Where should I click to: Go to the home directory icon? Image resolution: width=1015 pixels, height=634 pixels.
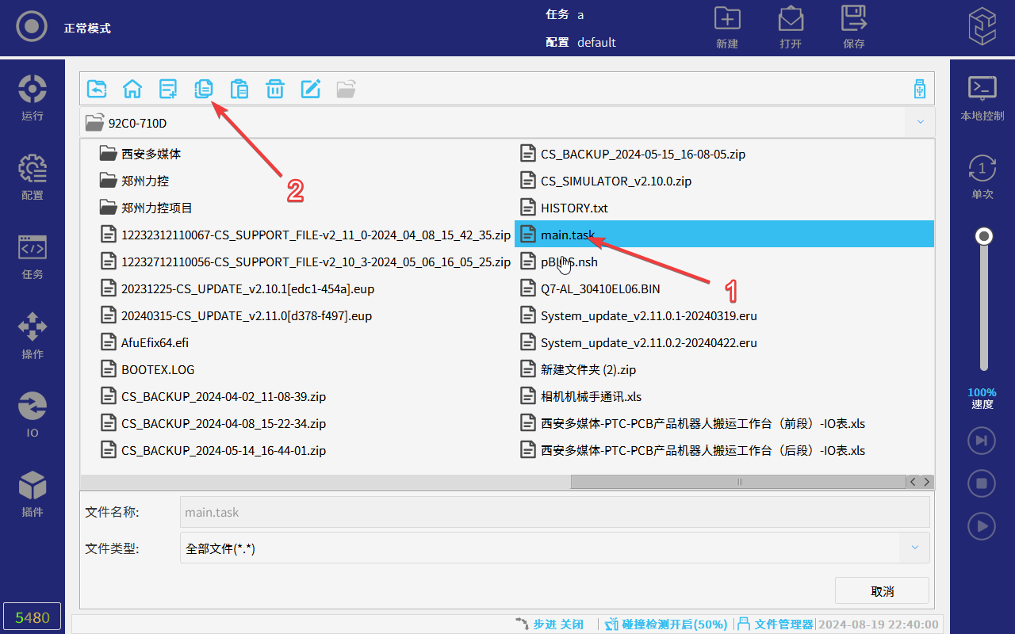click(132, 89)
